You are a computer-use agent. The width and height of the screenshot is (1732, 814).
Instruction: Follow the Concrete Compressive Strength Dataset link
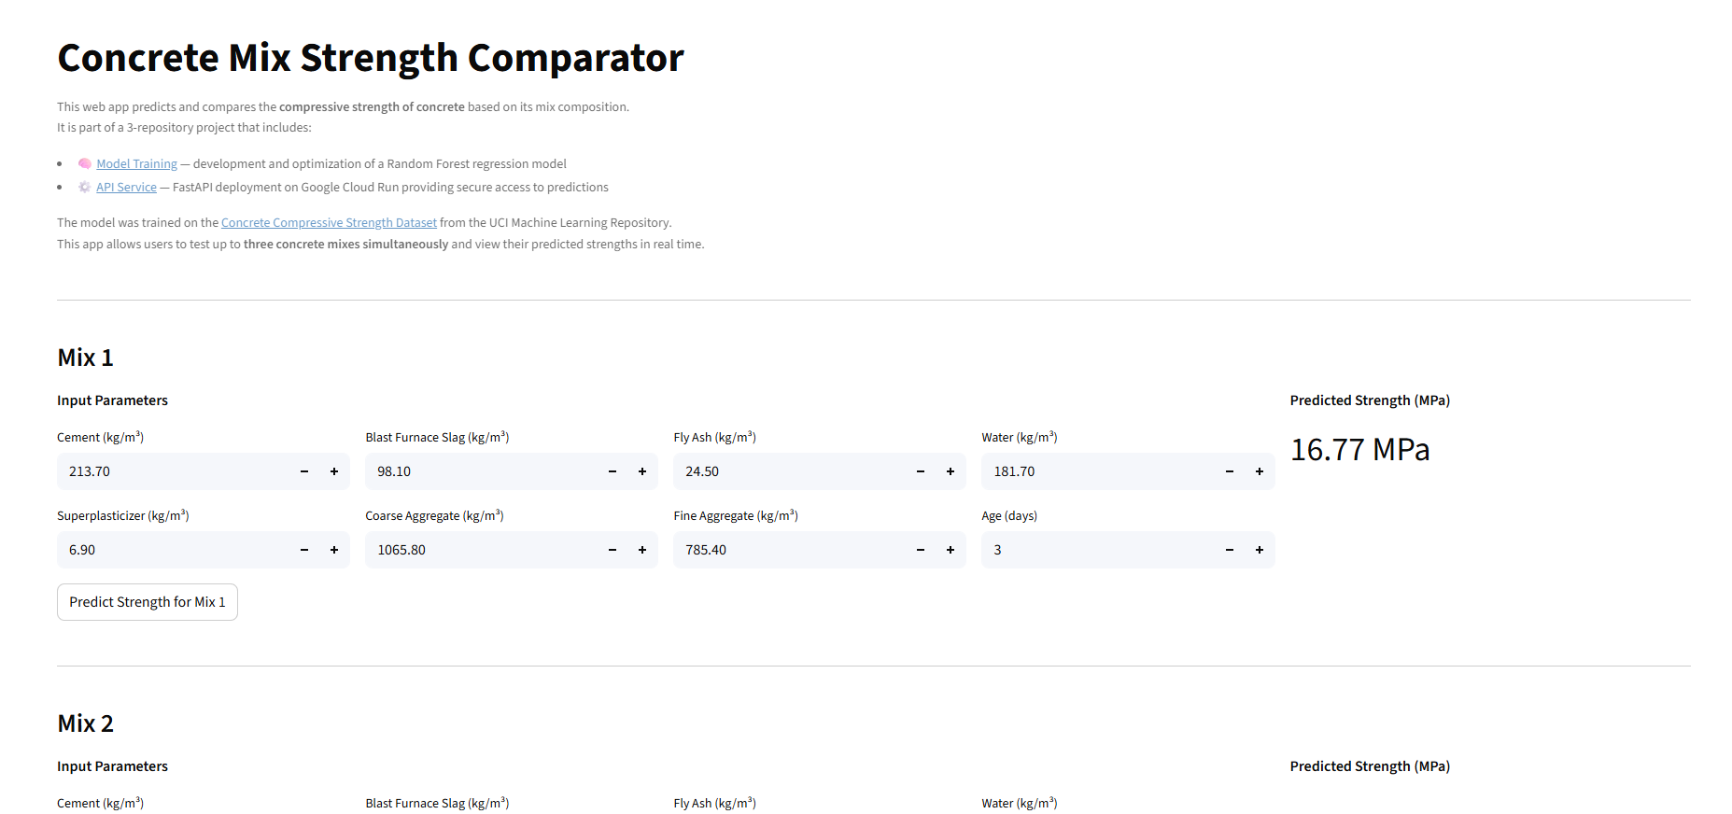tap(329, 223)
